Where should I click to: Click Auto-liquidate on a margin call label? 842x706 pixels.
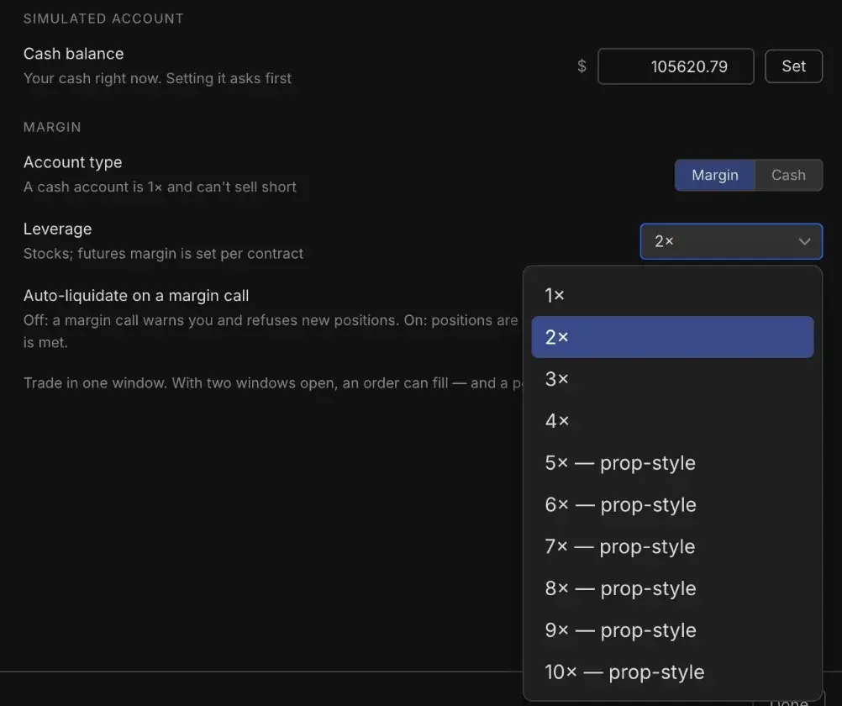coord(136,296)
